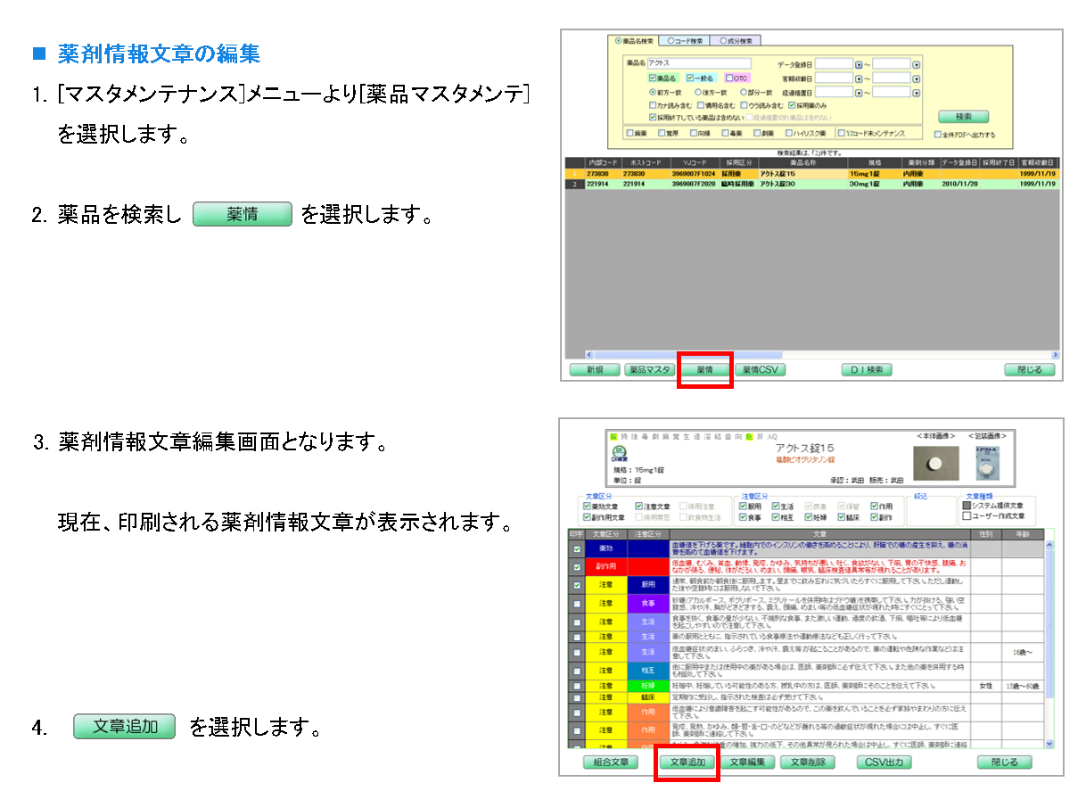Click the purple 食事 category color cell
The width and height of the screenshot is (1086, 791).
pos(647,604)
